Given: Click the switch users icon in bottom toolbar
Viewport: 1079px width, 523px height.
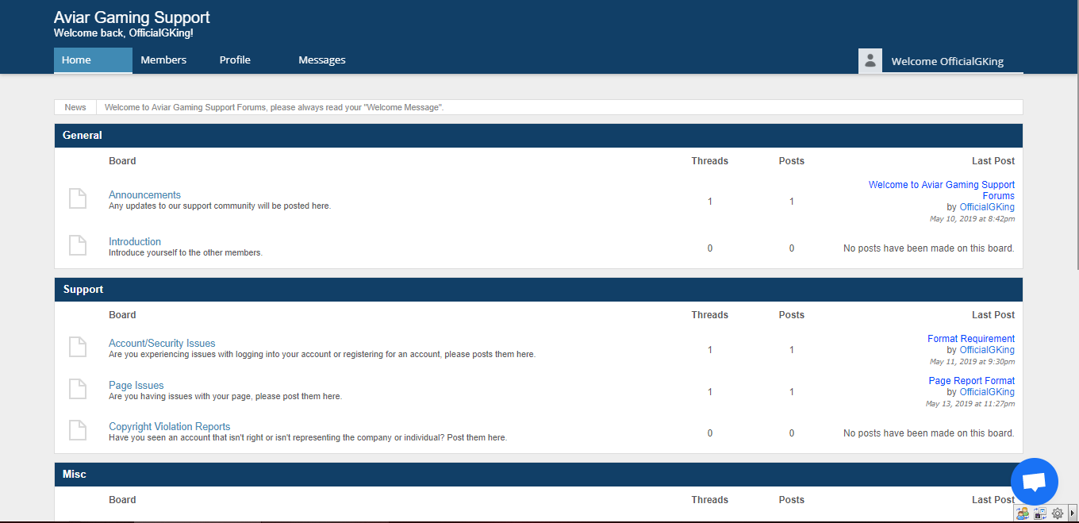Looking at the screenshot, I should [1023, 513].
